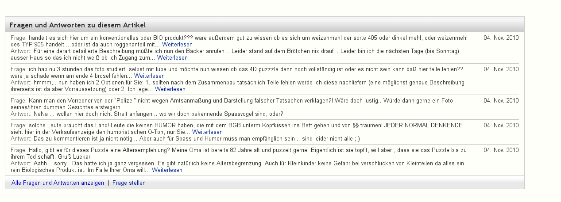Screen dimensions: 561x202
Task: Select question about 'Altersempfehlung' for Oma
Action: tap(239, 153)
